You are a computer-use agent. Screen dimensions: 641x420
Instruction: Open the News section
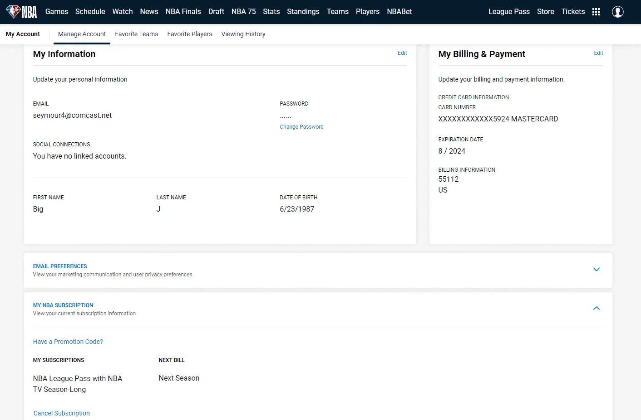coord(149,12)
